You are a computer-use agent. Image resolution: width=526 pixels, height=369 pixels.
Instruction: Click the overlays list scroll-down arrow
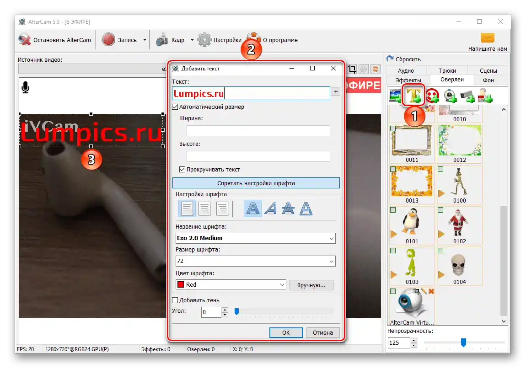pos(504,321)
